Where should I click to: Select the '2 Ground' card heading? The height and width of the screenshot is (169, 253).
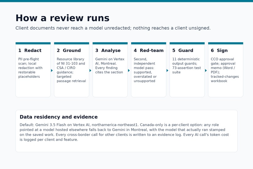pyautogui.click(x=69, y=50)
